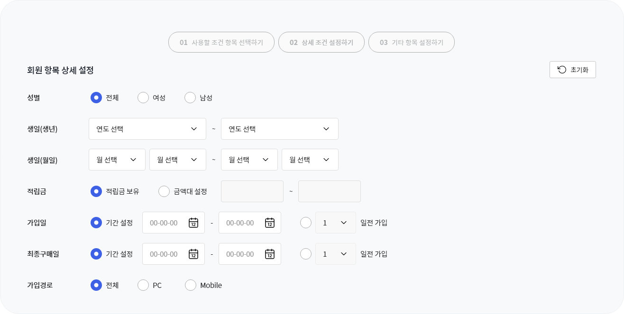
Task: Open days-before dropdown in 최종구매일 row
Action: 336,254
